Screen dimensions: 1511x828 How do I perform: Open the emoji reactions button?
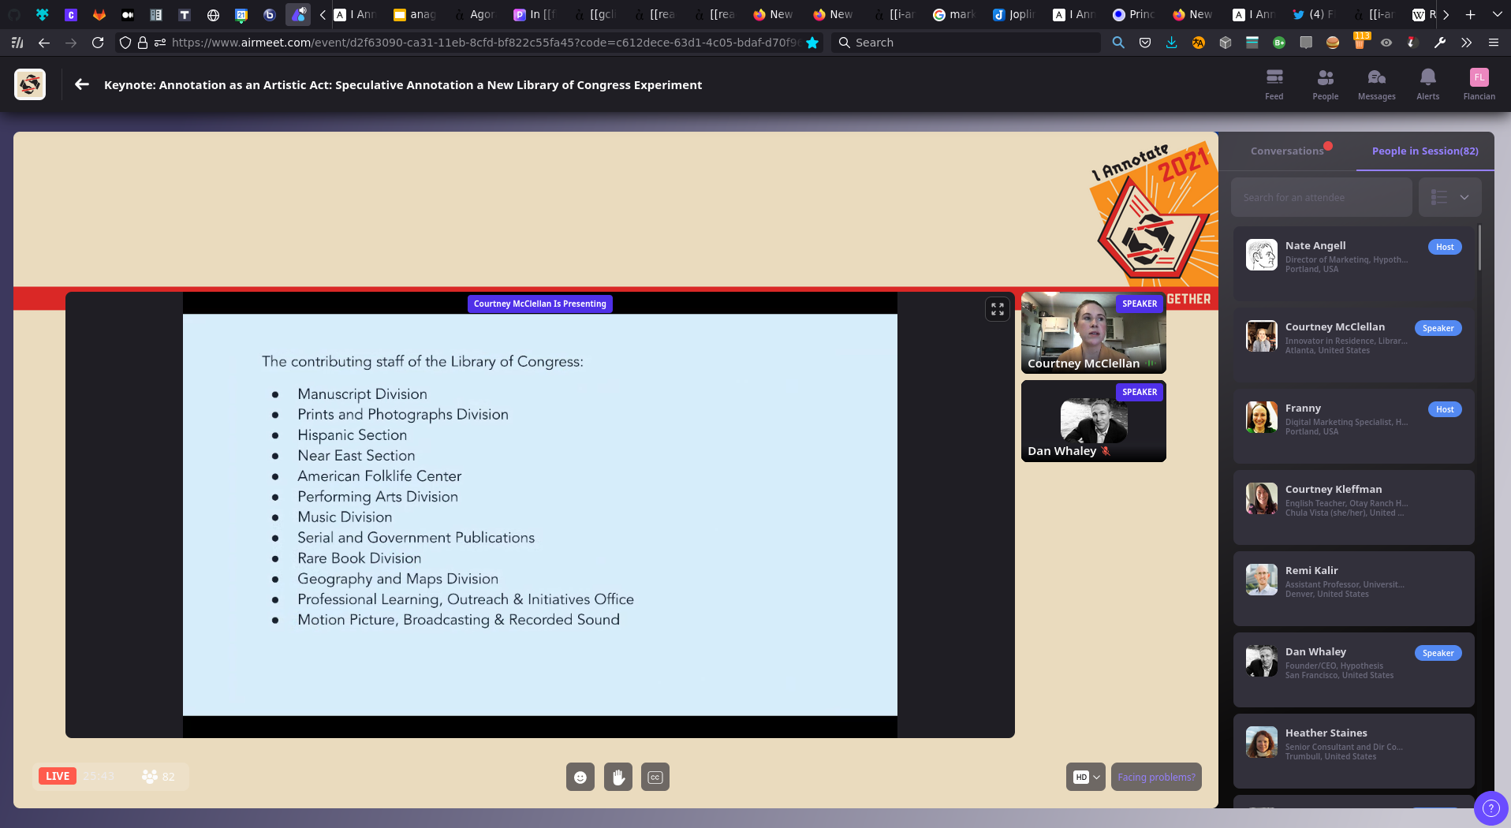[x=580, y=777]
